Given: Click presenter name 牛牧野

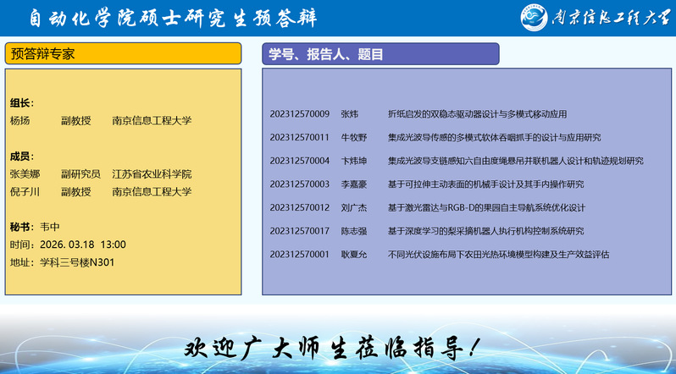Looking at the screenshot, I should tap(353, 137).
